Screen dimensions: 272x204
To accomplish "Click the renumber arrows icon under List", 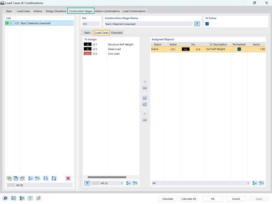I will pos(45,178).
